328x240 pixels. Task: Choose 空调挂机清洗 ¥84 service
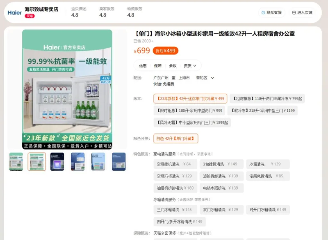(175, 164)
